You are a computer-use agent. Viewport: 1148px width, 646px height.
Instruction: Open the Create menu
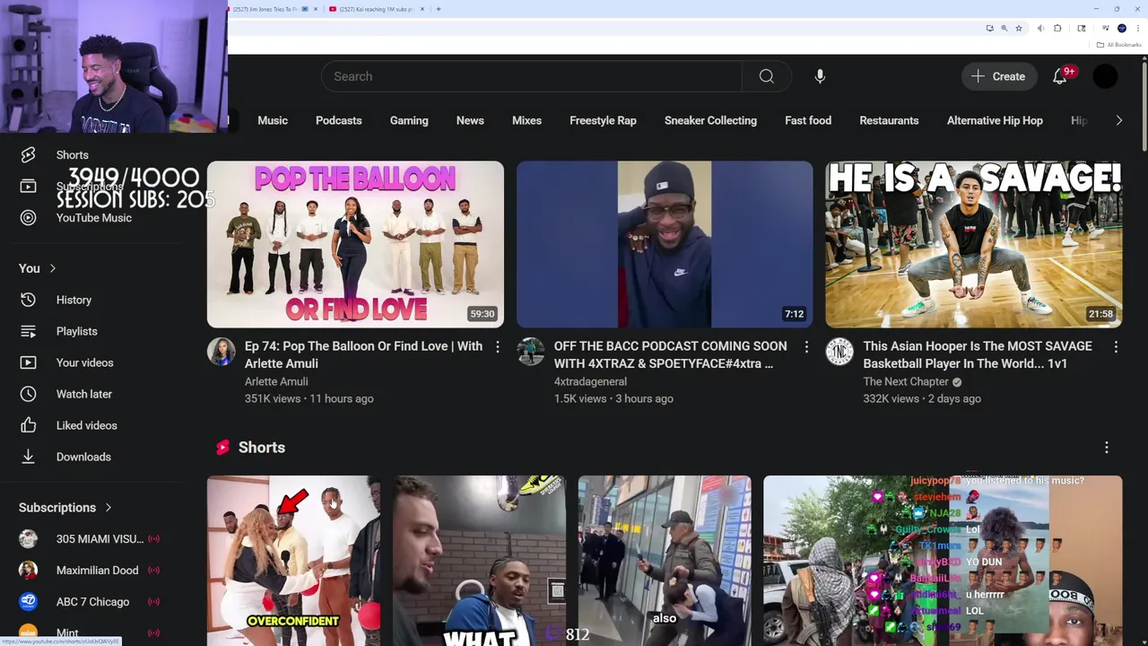pyautogui.click(x=998, y=76)
